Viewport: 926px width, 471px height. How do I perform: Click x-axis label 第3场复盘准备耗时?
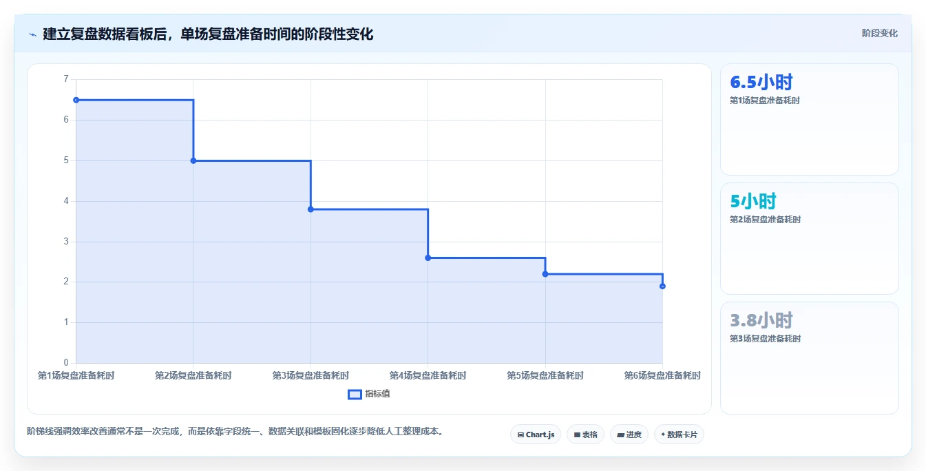tap(311, 375)
